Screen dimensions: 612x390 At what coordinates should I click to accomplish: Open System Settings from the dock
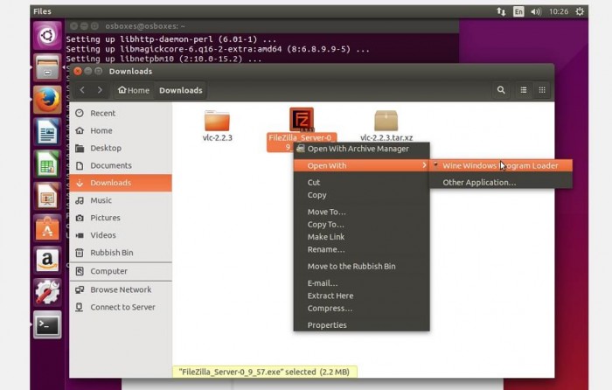tap(47, 292)
